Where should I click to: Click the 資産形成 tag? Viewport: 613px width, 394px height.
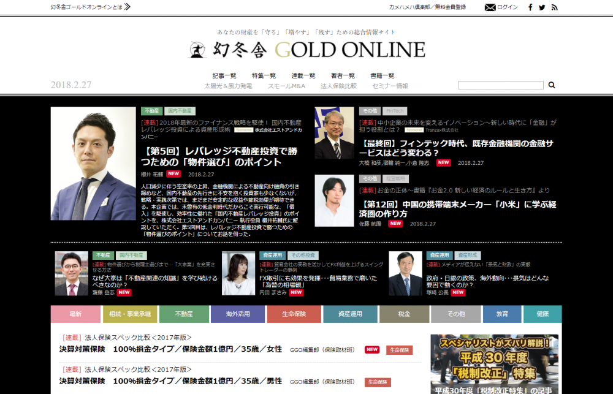[468, 256]
